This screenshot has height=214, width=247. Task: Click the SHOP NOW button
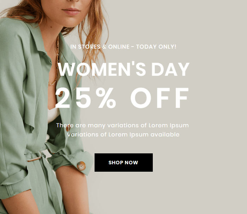(123, 163)
